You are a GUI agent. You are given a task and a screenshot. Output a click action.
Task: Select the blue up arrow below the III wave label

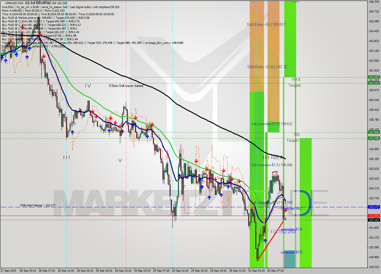[72, 132]
